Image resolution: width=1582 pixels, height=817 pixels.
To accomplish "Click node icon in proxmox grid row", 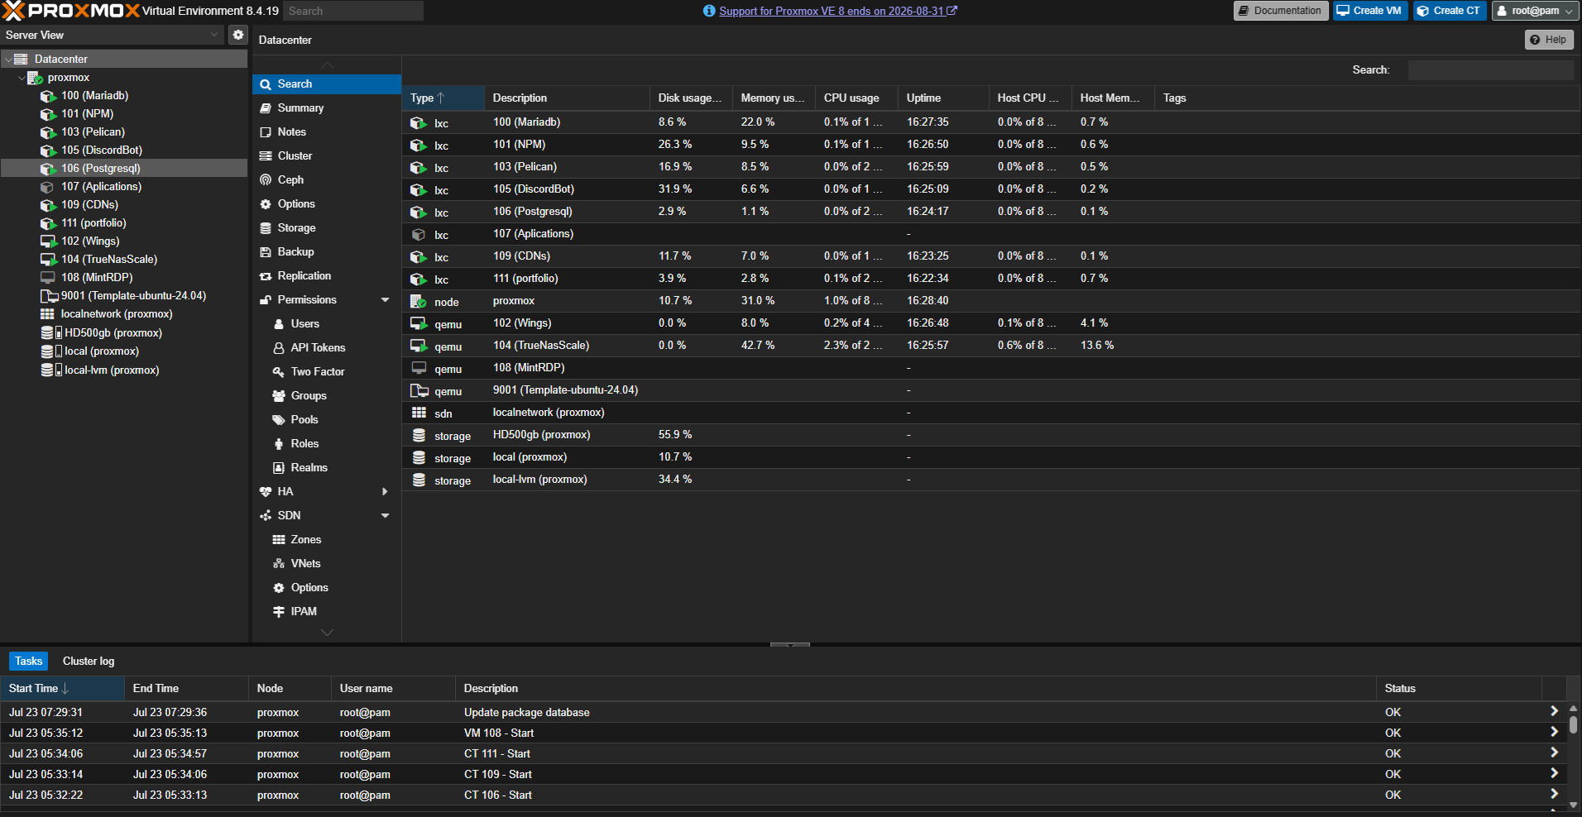I will pos(419,301).
